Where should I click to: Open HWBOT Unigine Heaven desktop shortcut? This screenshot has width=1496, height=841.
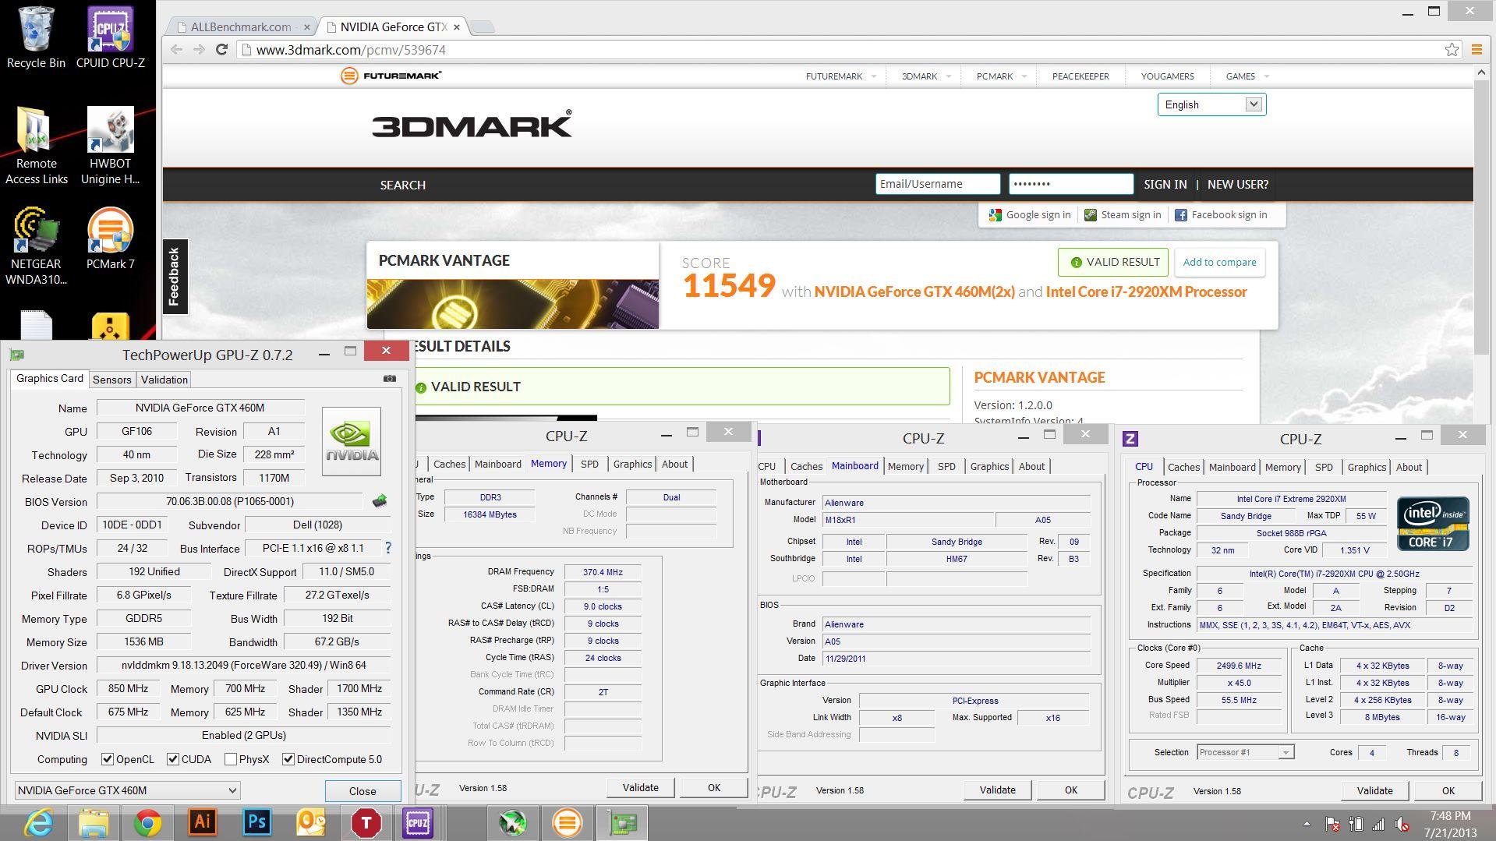(x=110, y=146)
